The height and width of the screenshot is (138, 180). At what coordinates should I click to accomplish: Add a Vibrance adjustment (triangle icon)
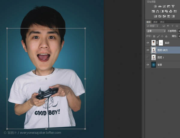coord(173,6)
